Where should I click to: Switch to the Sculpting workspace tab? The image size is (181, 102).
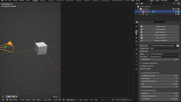(51, 1)
